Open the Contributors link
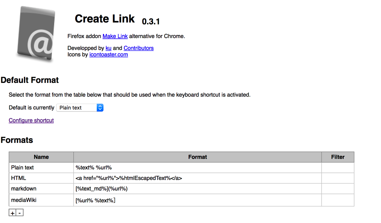This screenshot has width=381, height=223. click(x=139, y=48)
